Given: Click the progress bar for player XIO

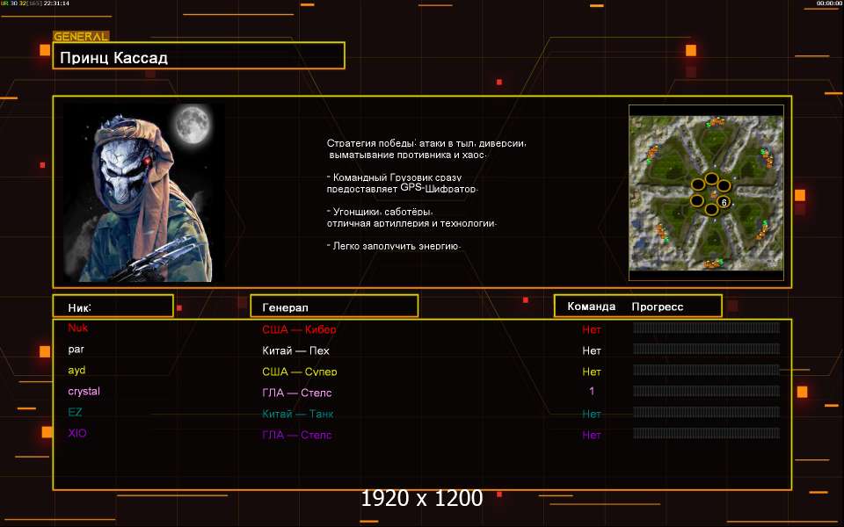Looking at the screenshot, I should click(706, 433).
